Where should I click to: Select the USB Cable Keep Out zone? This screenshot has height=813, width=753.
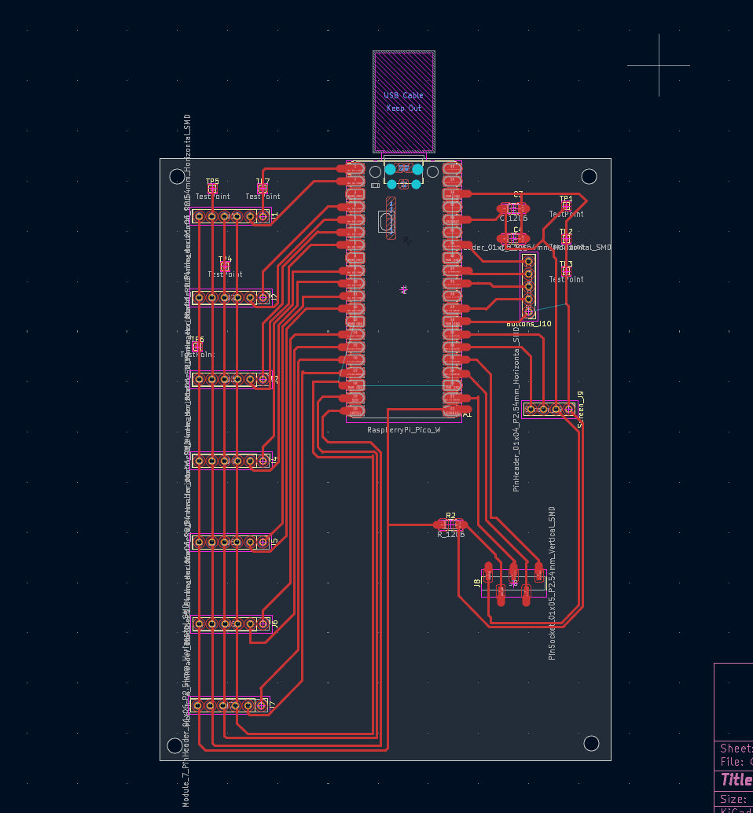pyautogui.click(x=404, y=101)
